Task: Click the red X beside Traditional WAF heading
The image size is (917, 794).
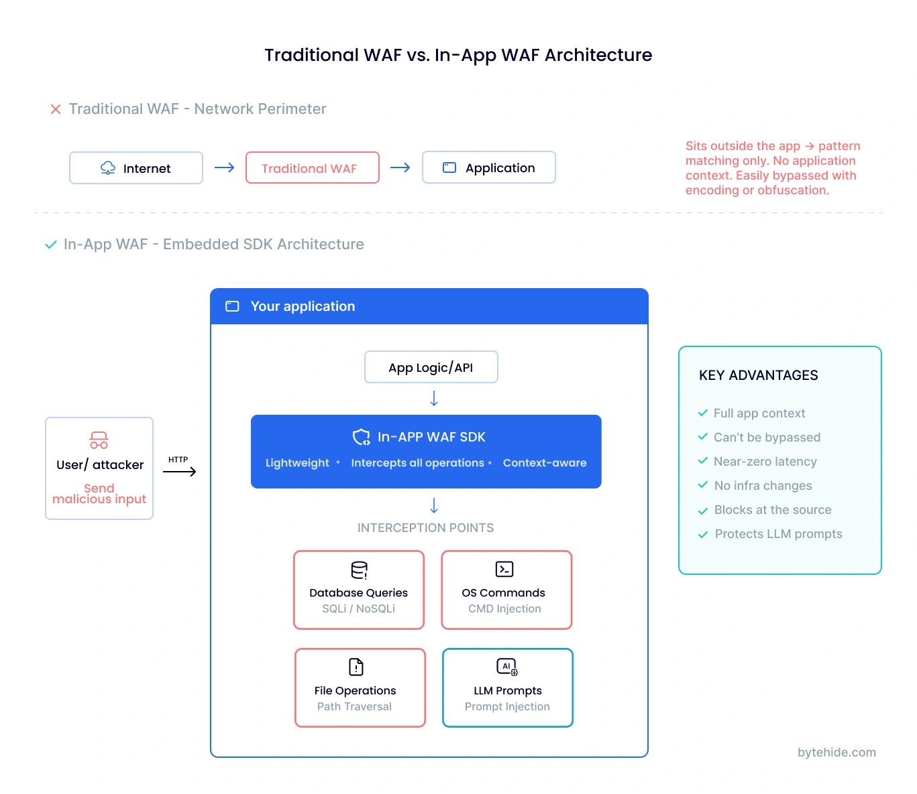Action: (x=55, y=109)
